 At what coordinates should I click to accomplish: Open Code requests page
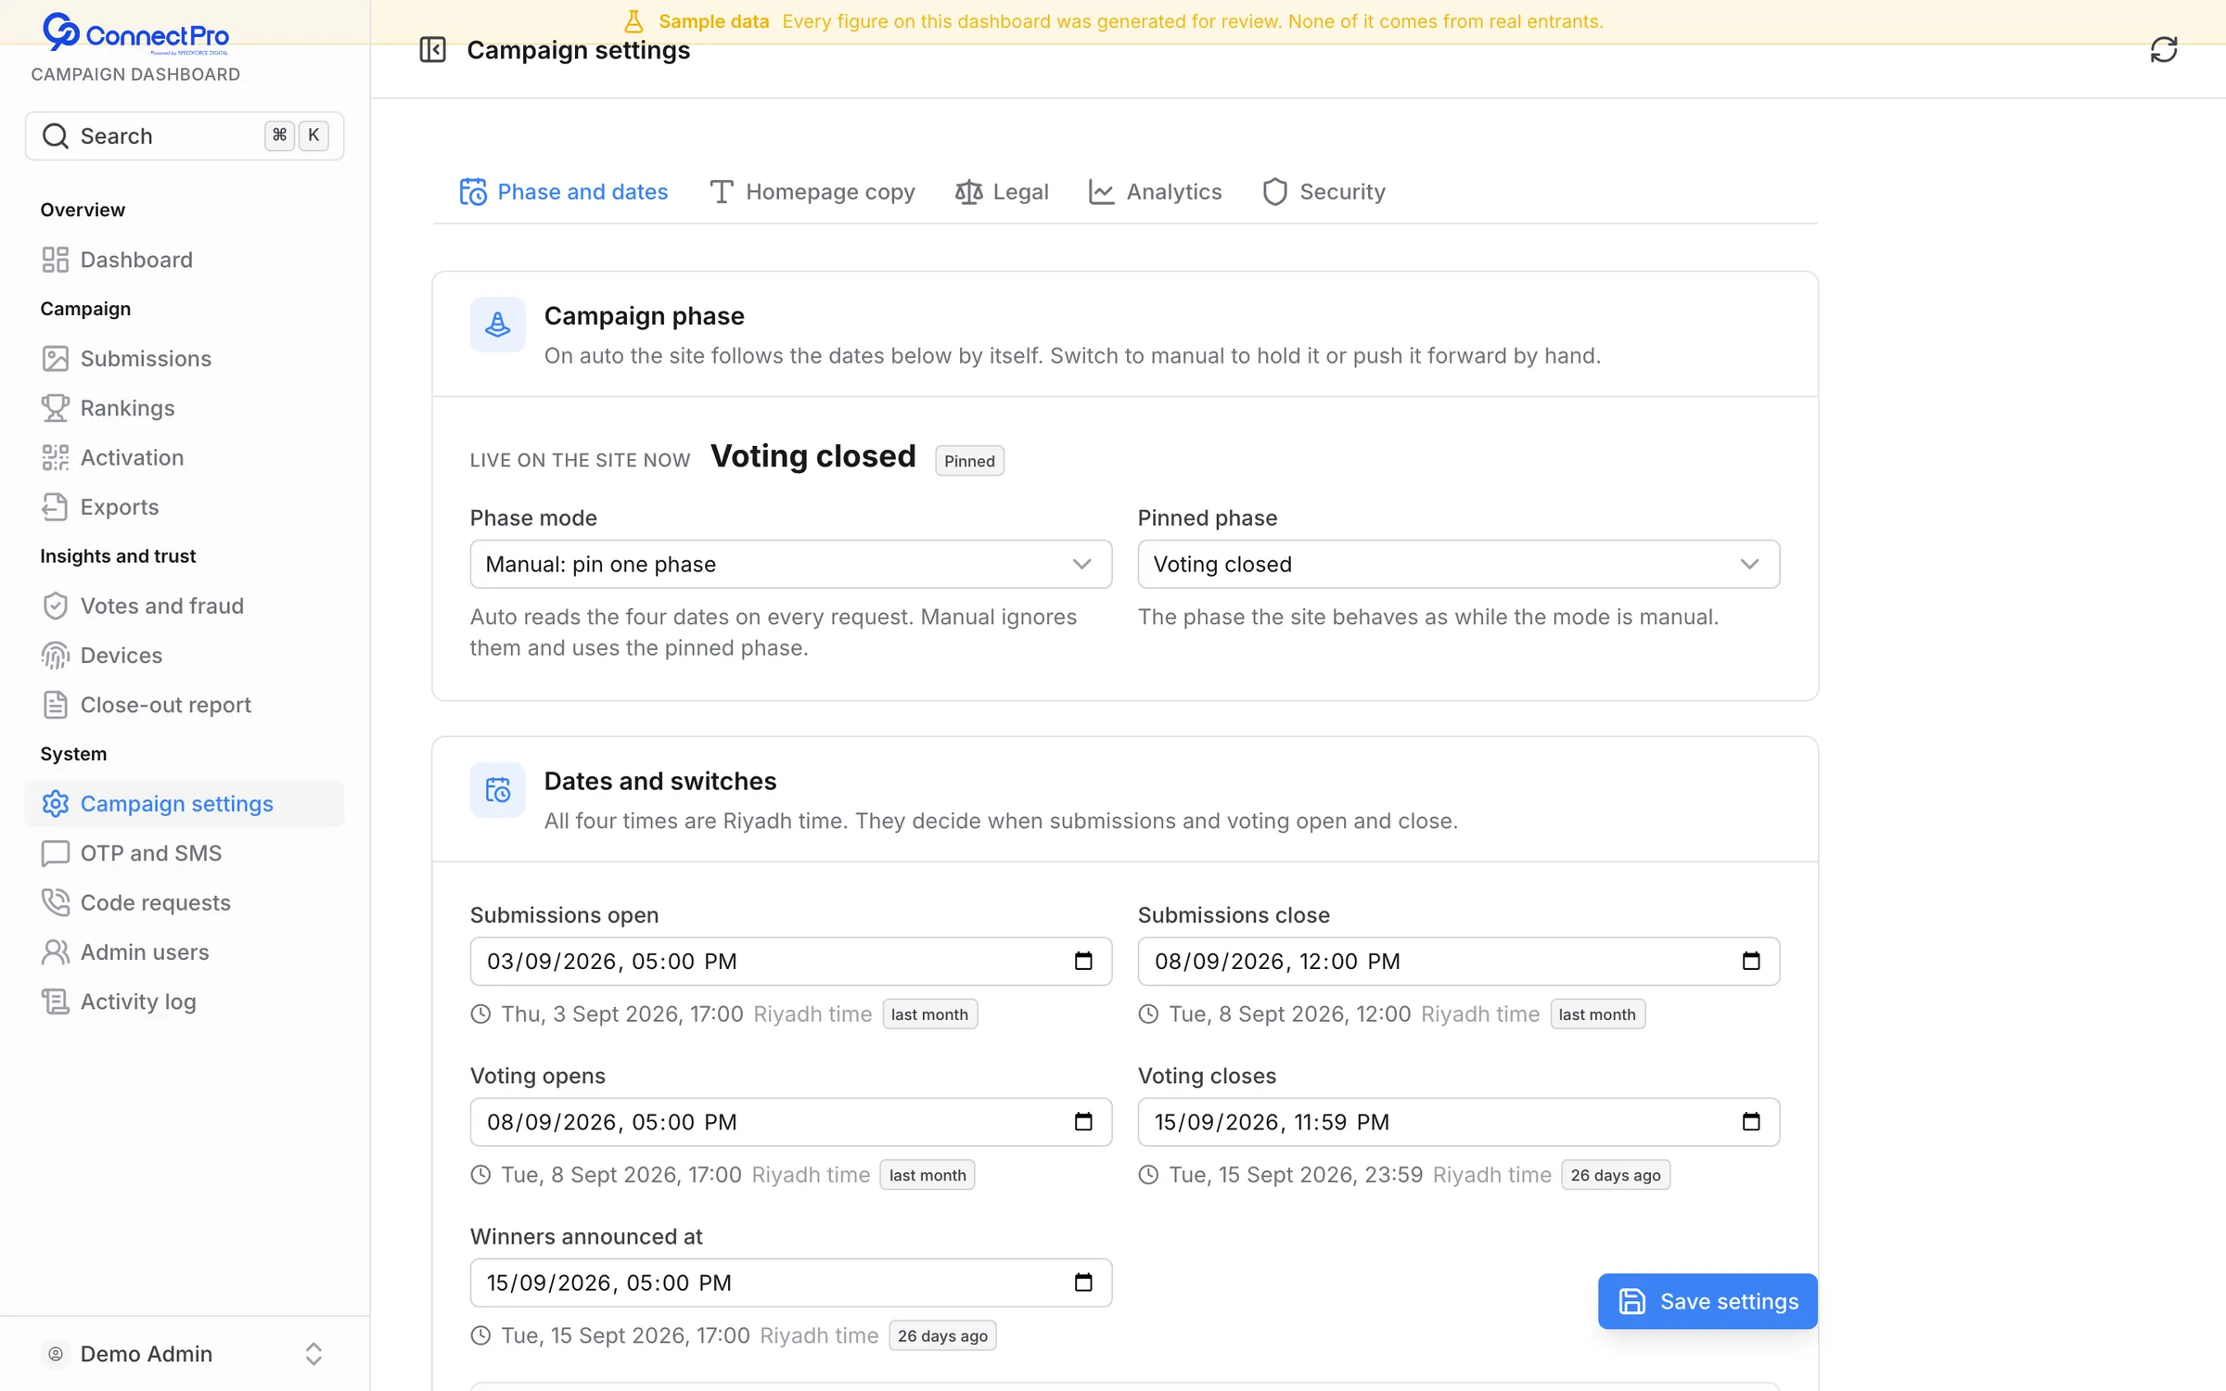coord(185,902)
